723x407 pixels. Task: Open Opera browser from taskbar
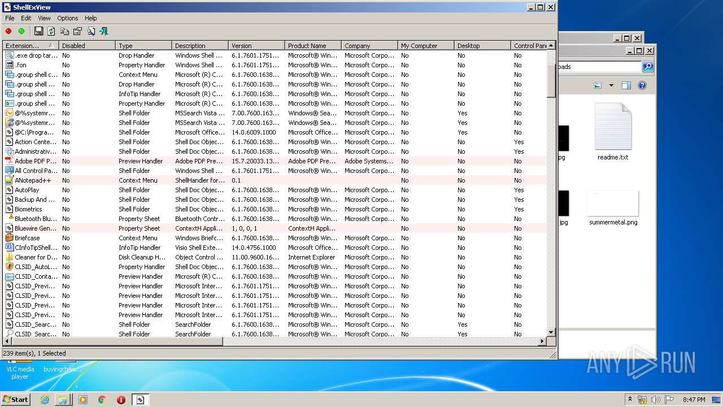[x=121, y=400]
